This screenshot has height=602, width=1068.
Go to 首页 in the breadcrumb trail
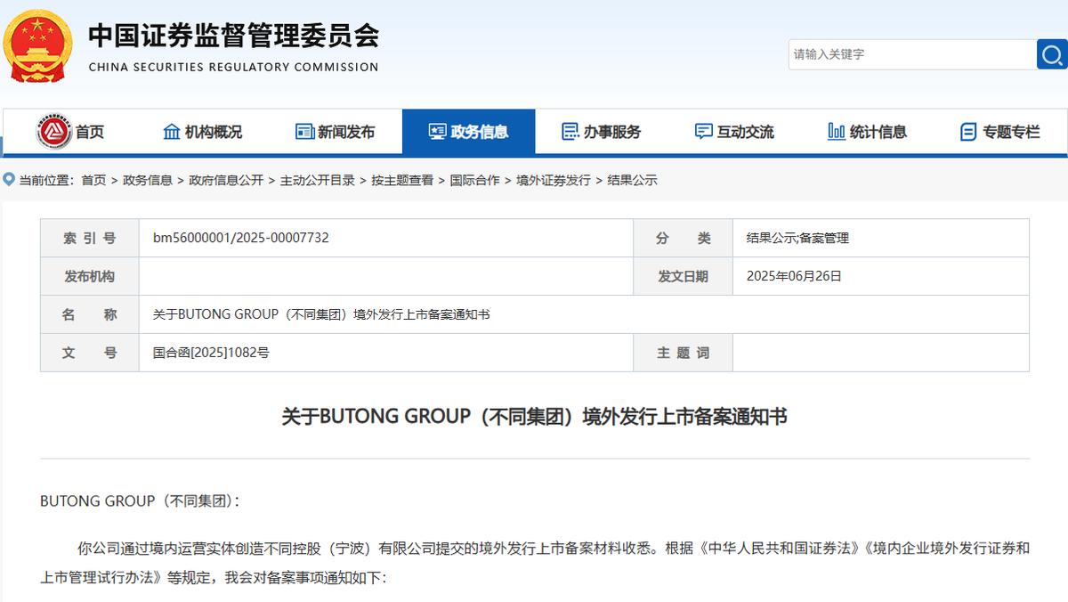point(93,180)
